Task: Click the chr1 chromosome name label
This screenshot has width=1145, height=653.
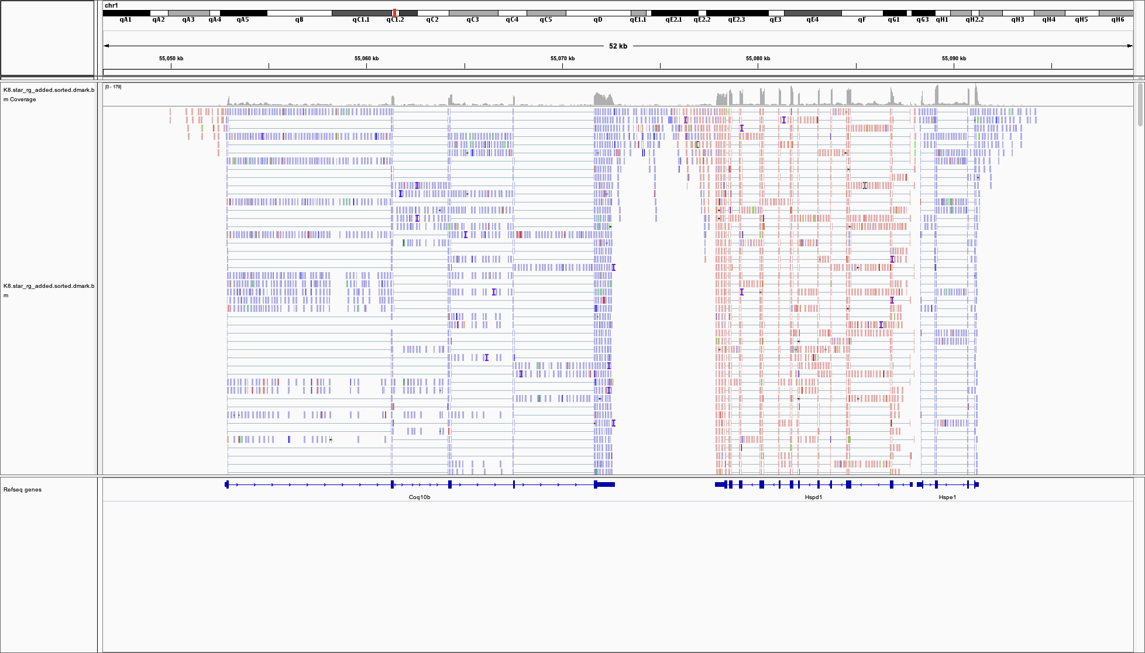Action: (111, 5)
